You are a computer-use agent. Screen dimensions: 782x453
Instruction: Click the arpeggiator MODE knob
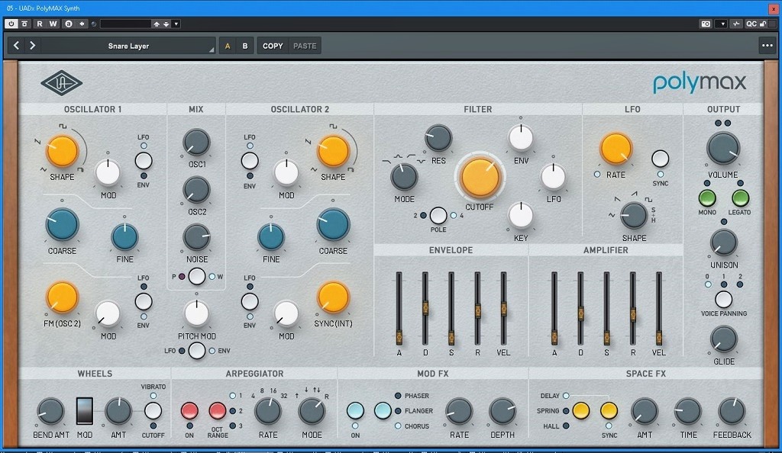coord(312,412)
